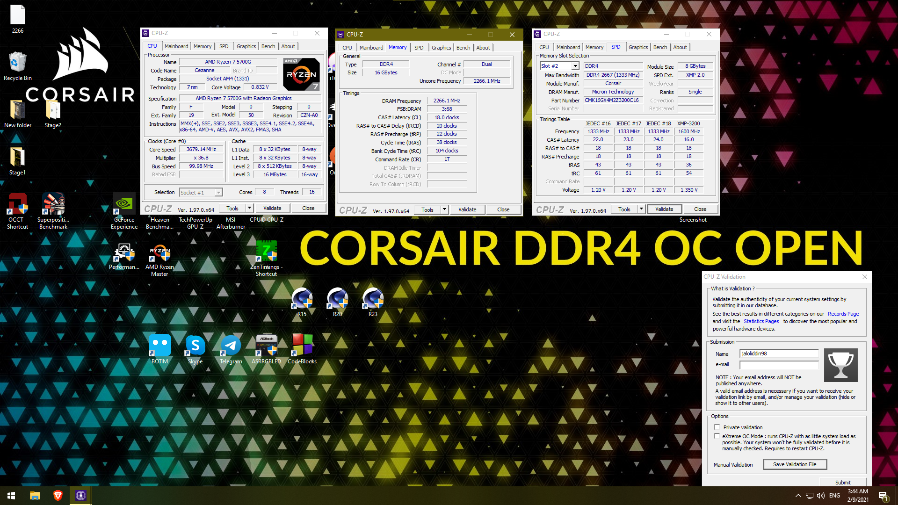Expand Tools dropdown arrow in SPD window
This screenshot has width=898, height=505.
pos(641,209)
